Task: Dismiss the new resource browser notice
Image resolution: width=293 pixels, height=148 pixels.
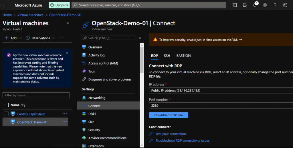Action: pos(67,53)
